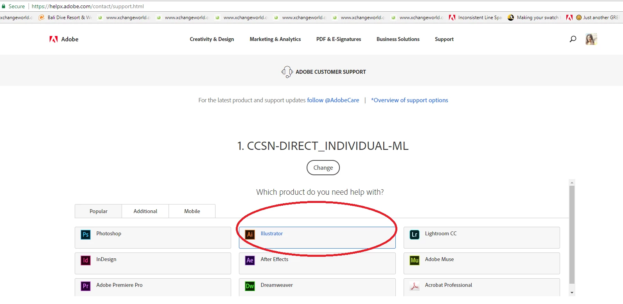Click the Adobe logo in the header
The width and height of the screenshot is (623, 304).
click(x=64, y=39)
